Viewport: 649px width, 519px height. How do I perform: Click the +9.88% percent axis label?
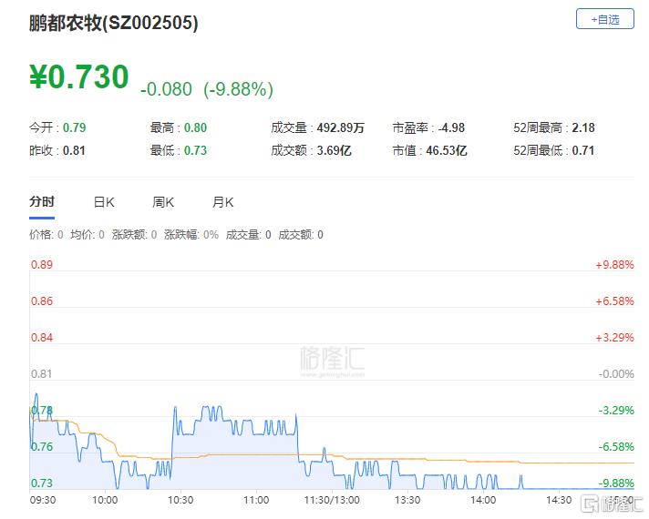[x=614, y=265]
